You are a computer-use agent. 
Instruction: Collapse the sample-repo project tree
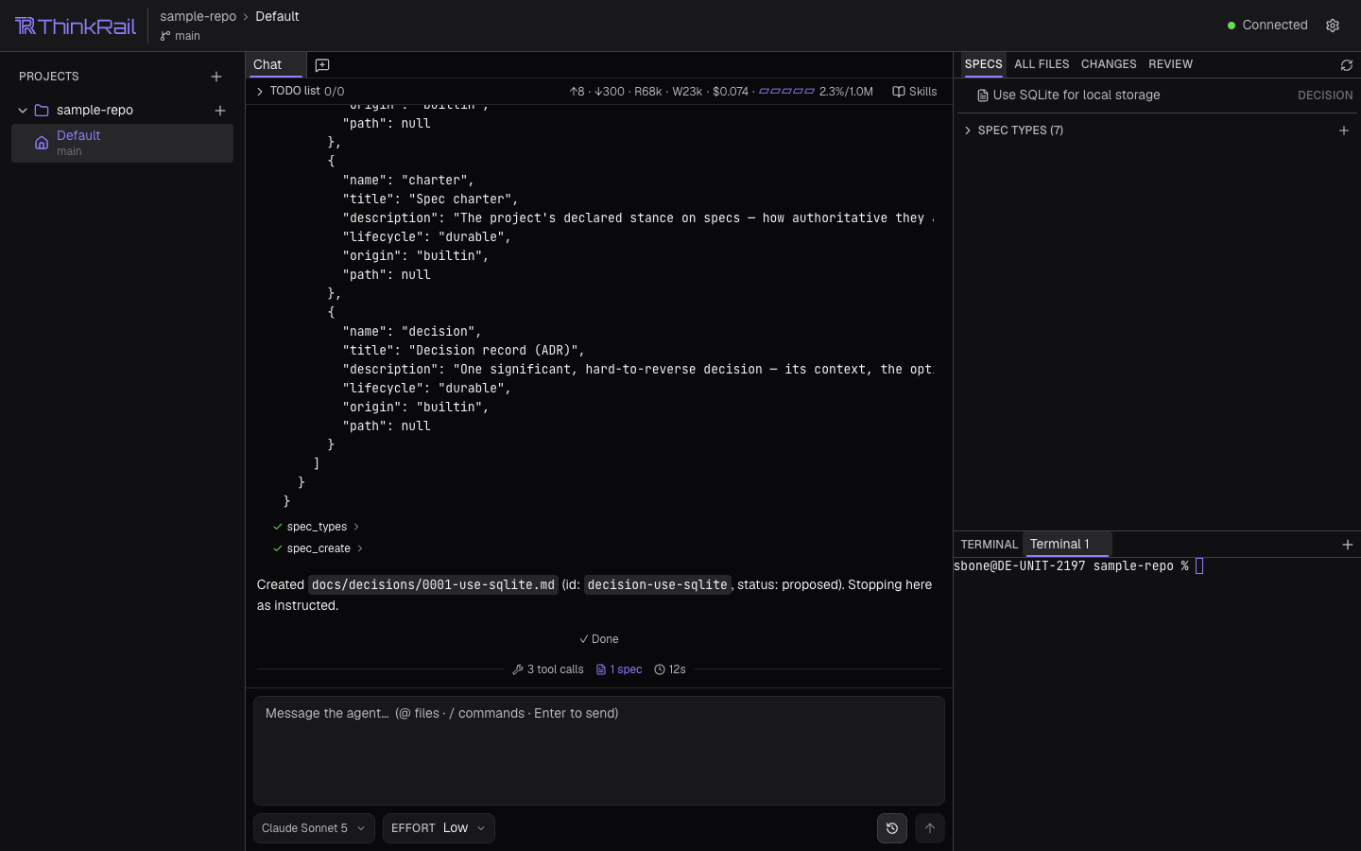tap(23, 111)
